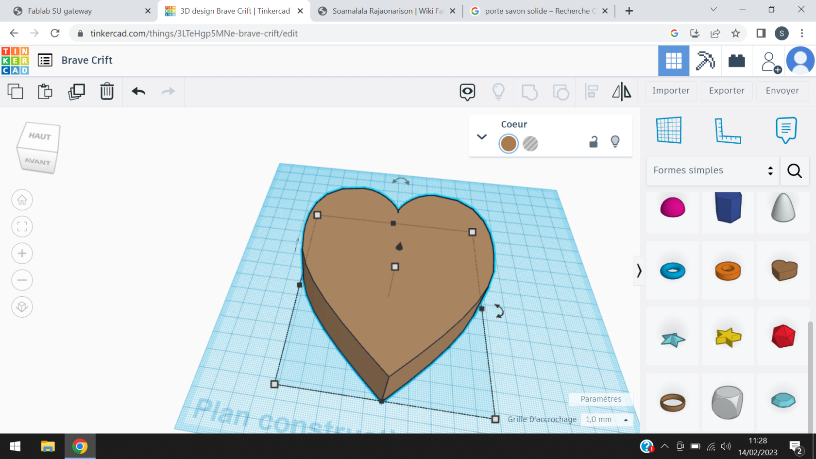This screenshot has height=459, width=816.
Task: Toggle orthographic perspective view cube icon
Action: point(22,307)
